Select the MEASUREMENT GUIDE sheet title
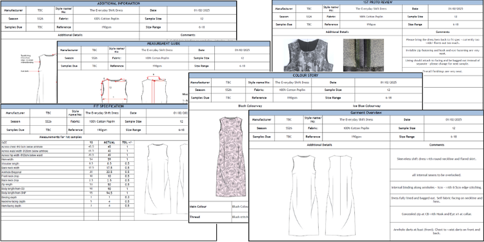 pos(164,43)
